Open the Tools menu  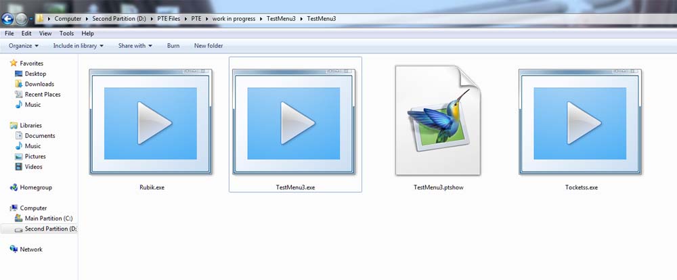66,33
